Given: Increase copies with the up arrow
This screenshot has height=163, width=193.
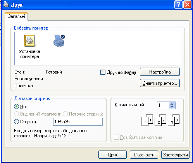Looking at the screenshot, I should point(172,104).
